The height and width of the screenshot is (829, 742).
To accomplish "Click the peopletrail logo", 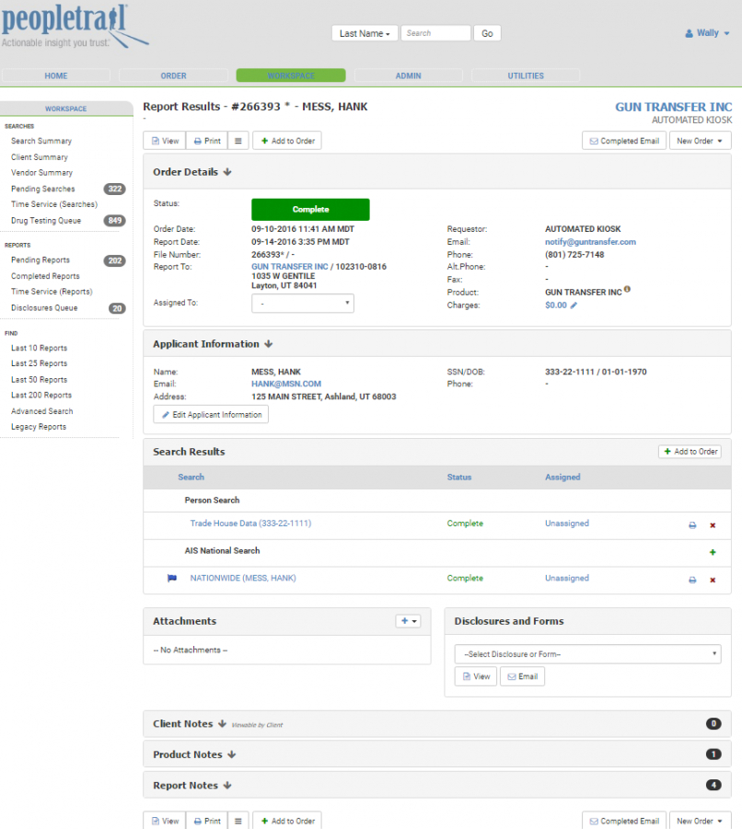I will (74, 27).
